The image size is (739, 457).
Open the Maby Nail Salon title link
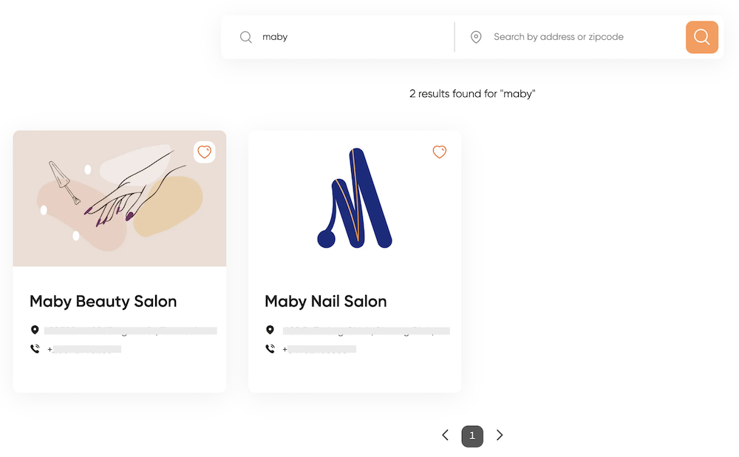[x=326, y=302]
